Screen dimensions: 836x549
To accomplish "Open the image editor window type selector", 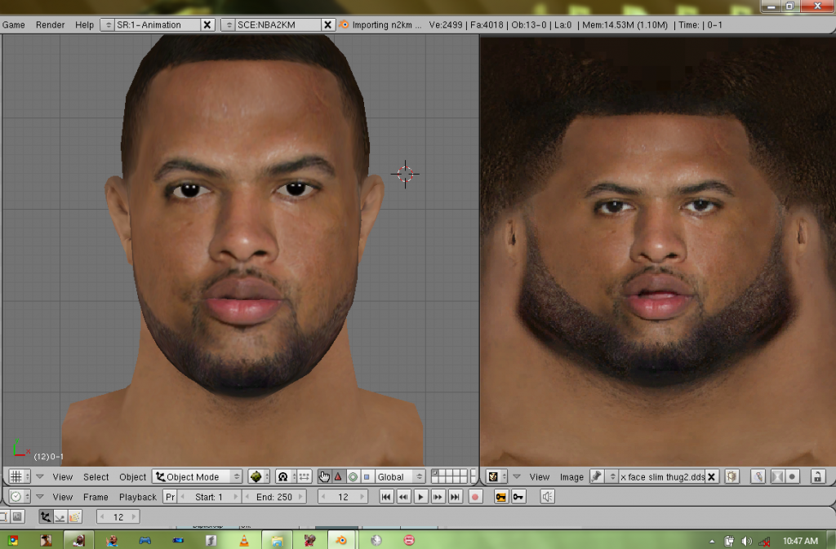I will coord(496,476).
